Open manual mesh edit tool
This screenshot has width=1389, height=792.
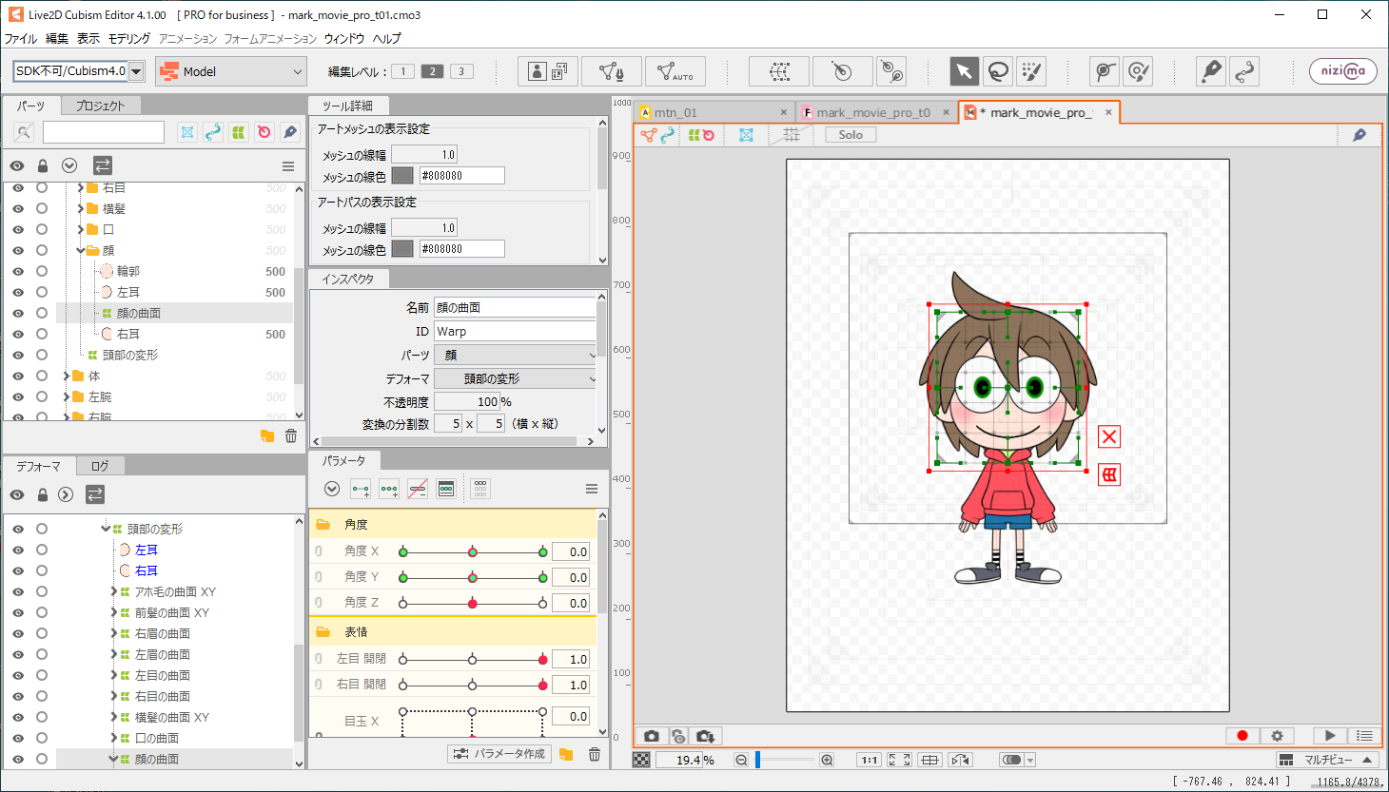(x=611, y=71)
